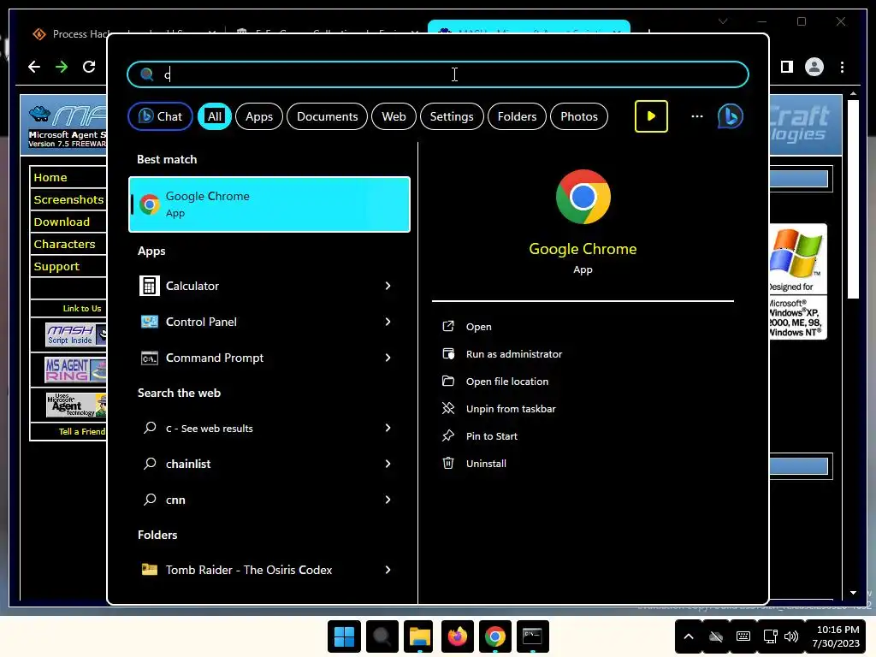Click search icon beside chainlist
The width and height of the screenshot is (876, 657).
(x=149, y=464)
